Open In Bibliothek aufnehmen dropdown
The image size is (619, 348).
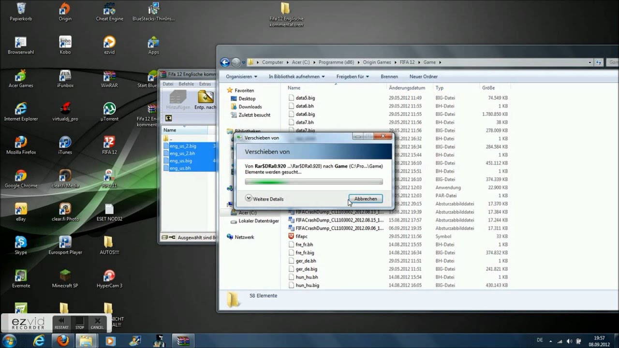point(296,76)
